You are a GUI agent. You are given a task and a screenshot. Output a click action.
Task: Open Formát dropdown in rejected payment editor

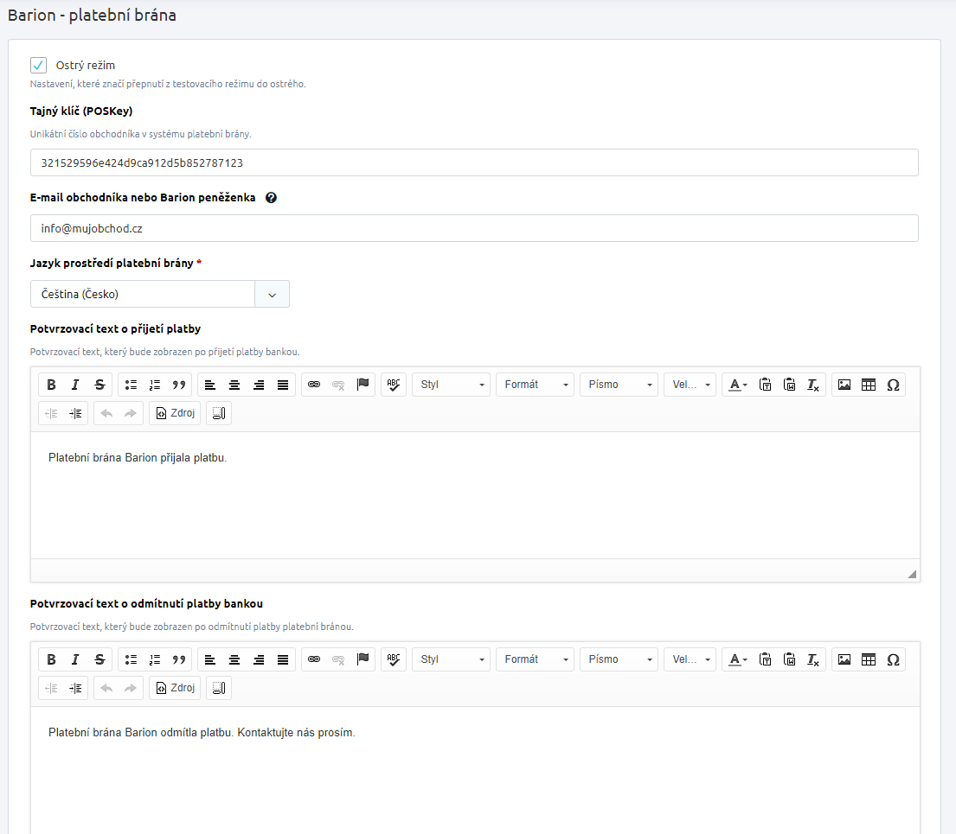[536, 659]
